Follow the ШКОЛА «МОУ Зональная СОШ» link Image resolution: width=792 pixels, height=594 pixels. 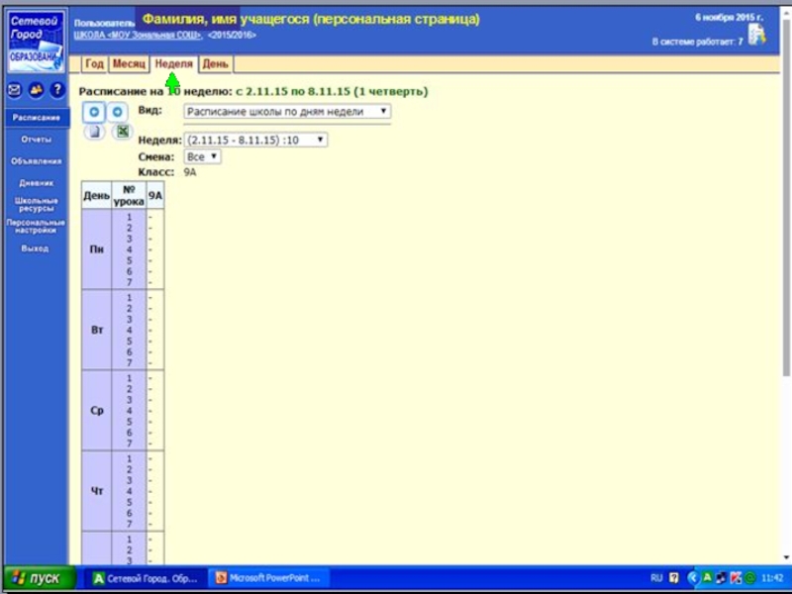(138, 36)
